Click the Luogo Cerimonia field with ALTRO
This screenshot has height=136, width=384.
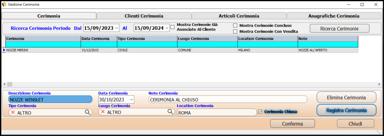[136, 112]
